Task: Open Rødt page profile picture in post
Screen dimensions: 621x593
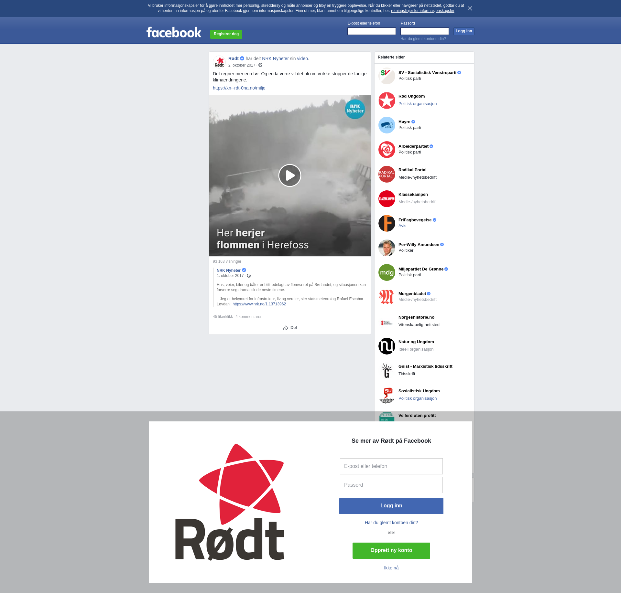Action: (219, 62)
